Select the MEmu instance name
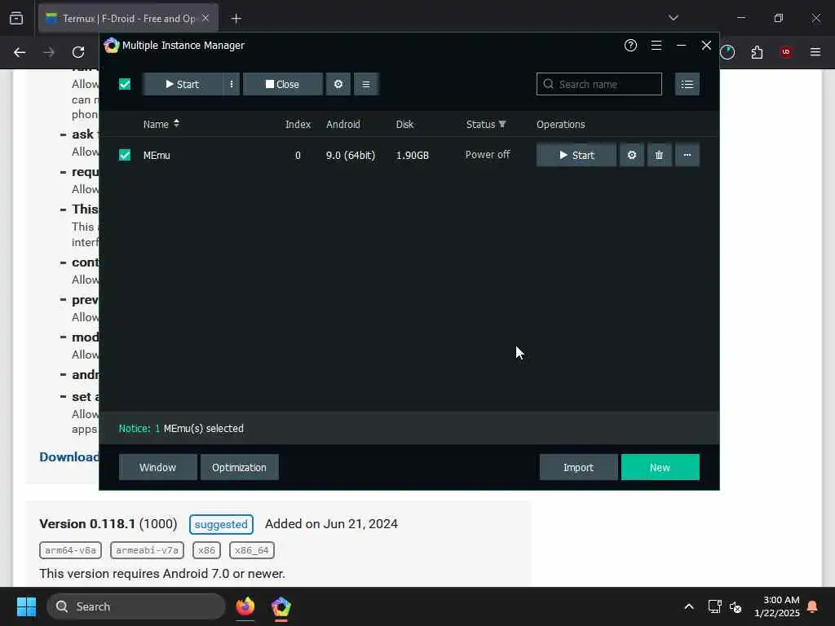This screenshot has width=835, height=626. coord(157,156)
